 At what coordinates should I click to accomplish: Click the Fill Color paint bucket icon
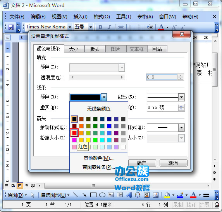coord(167,195)
